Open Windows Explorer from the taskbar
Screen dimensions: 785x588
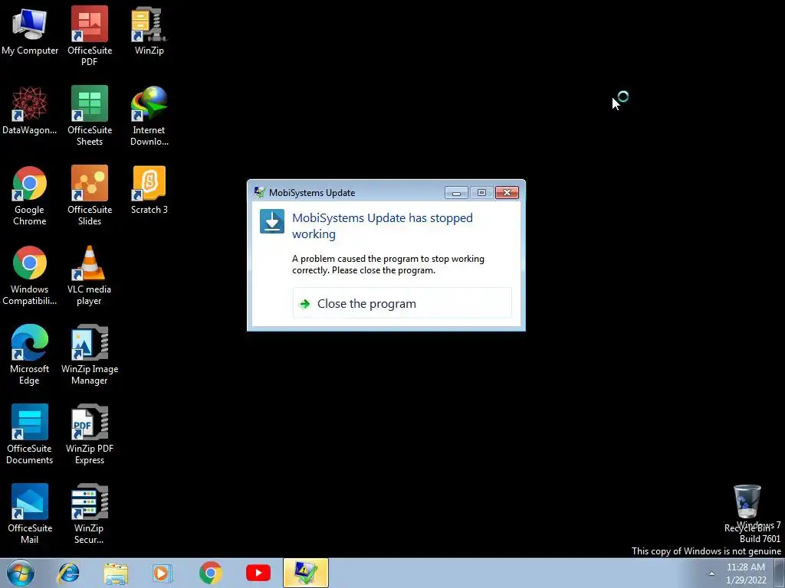coord(116,573)
